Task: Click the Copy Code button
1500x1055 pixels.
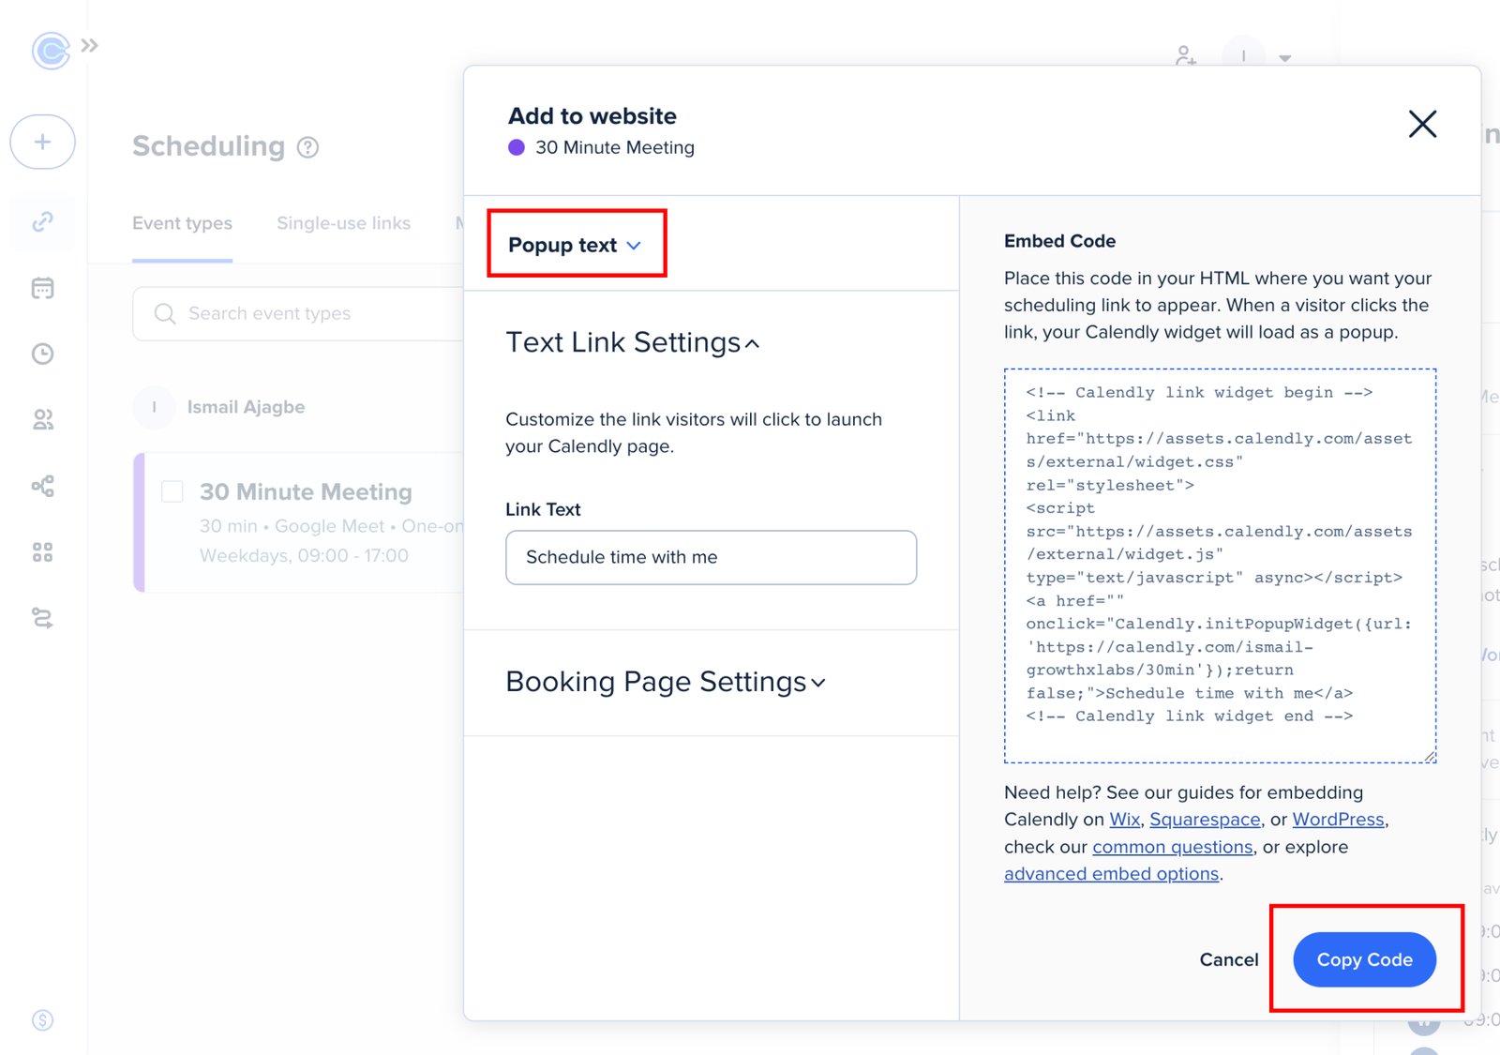Action: [1364, 959]
